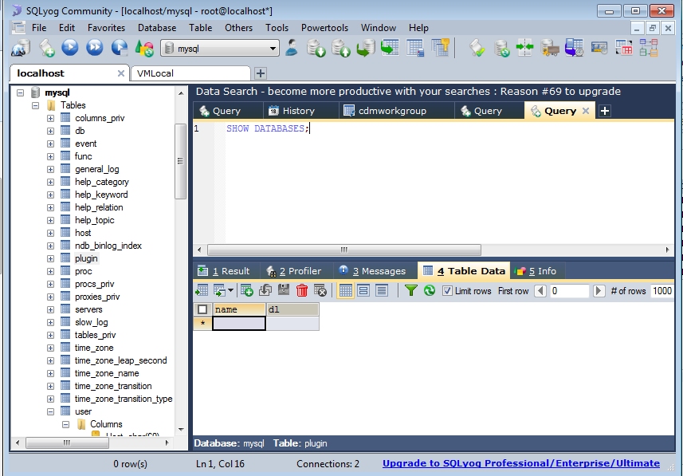
Task: Click Upgrade to SQLyog Professional link
Action: (520, 463)
